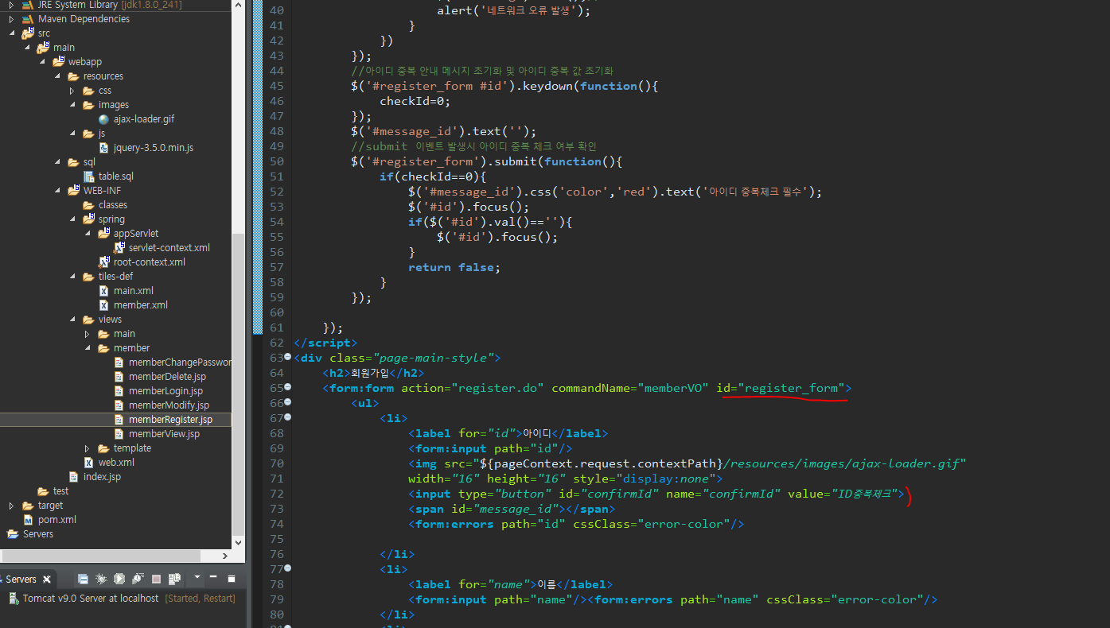Image resolution: width=1110 pixels, height=628 pixels.
Task: Collapse the appServlet folder
Action: point(88,234)
